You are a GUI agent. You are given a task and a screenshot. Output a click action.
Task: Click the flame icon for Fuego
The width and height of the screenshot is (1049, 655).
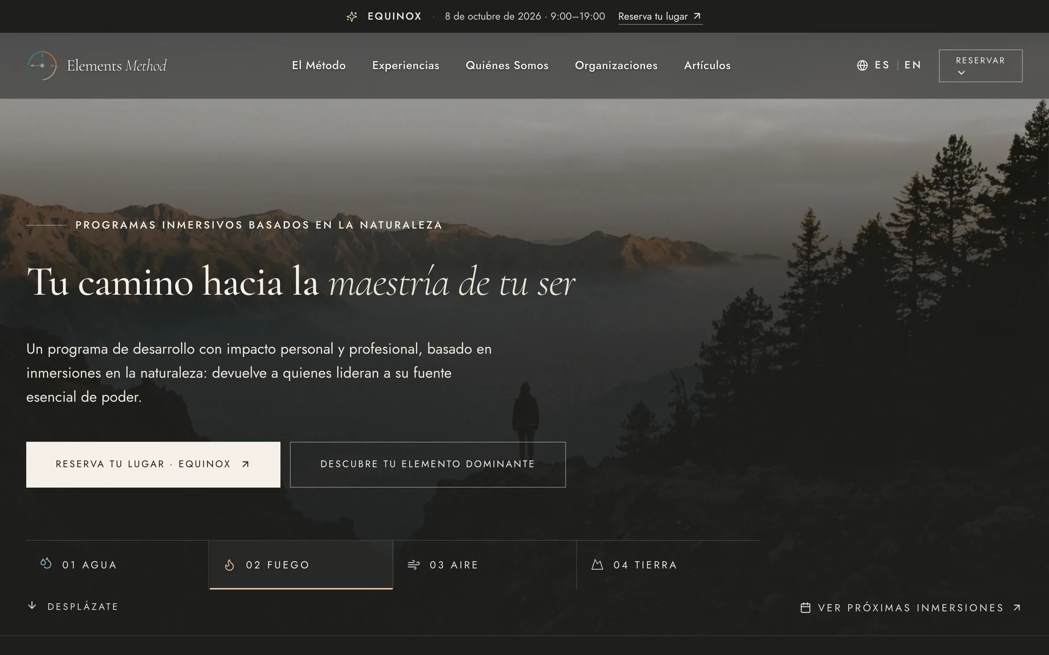(x=229, y=565)
